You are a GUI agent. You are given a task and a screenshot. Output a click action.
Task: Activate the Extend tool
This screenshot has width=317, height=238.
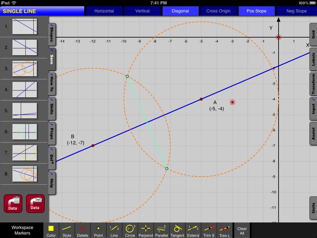click(x=193, y=230)
